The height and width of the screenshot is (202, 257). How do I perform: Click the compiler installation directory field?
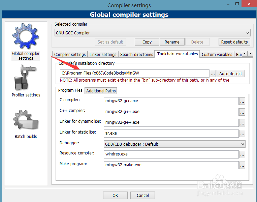click(x=135, y=73)
